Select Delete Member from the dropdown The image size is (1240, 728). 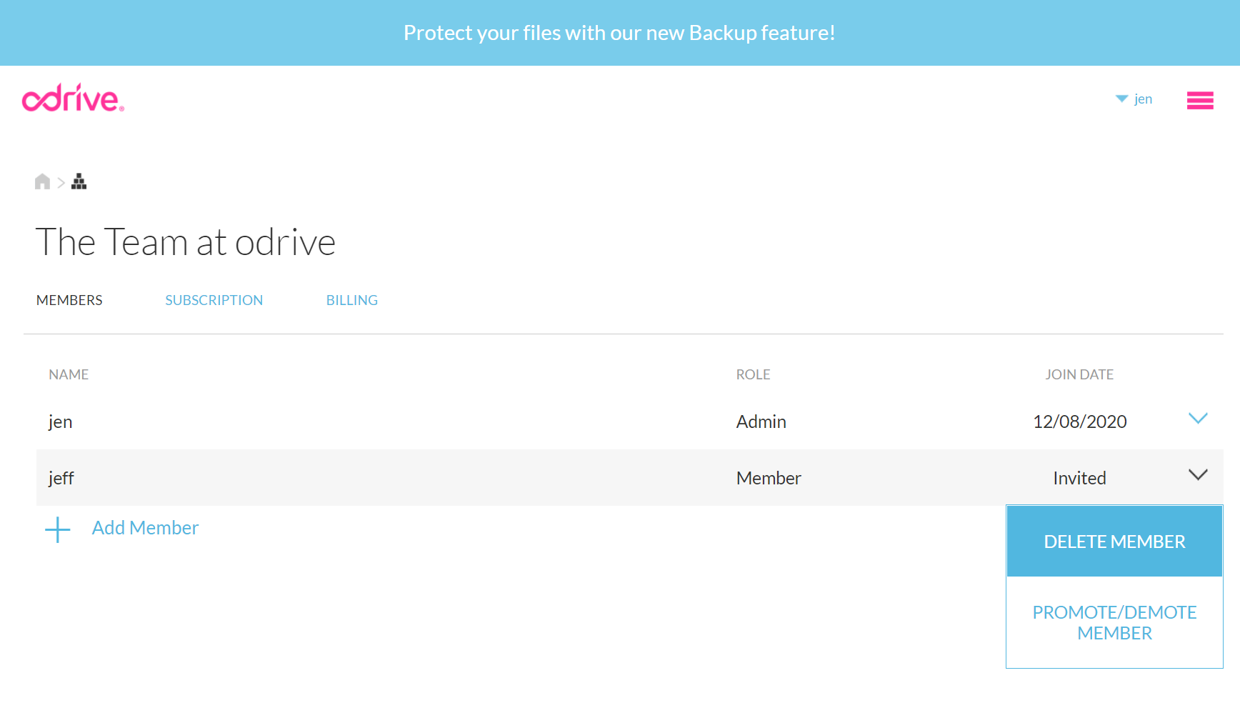coord(1114,542)
